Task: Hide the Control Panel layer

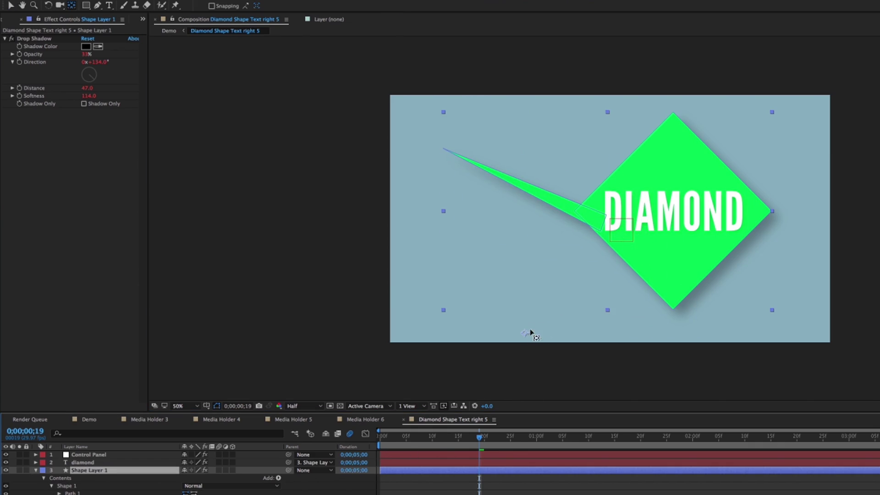Action: [5, 455]
